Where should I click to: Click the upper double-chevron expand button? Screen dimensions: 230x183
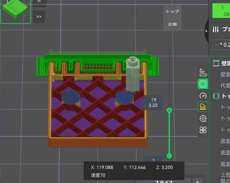pos(39,2)
